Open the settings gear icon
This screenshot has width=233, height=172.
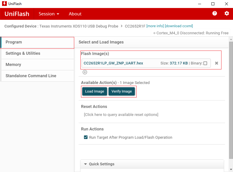pyautogui.click(x=227, y=14)
